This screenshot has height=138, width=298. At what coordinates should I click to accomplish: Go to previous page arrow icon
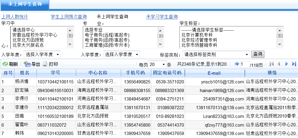[x=279, y=64]
